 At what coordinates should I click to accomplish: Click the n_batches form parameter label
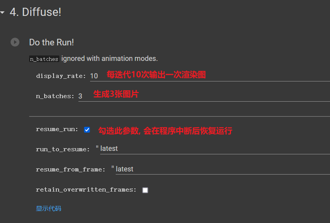coord(55,96)
